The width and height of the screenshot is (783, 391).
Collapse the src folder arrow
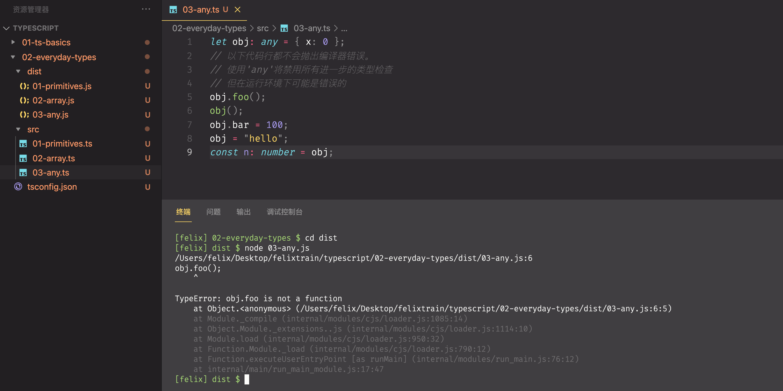[18, 129]
